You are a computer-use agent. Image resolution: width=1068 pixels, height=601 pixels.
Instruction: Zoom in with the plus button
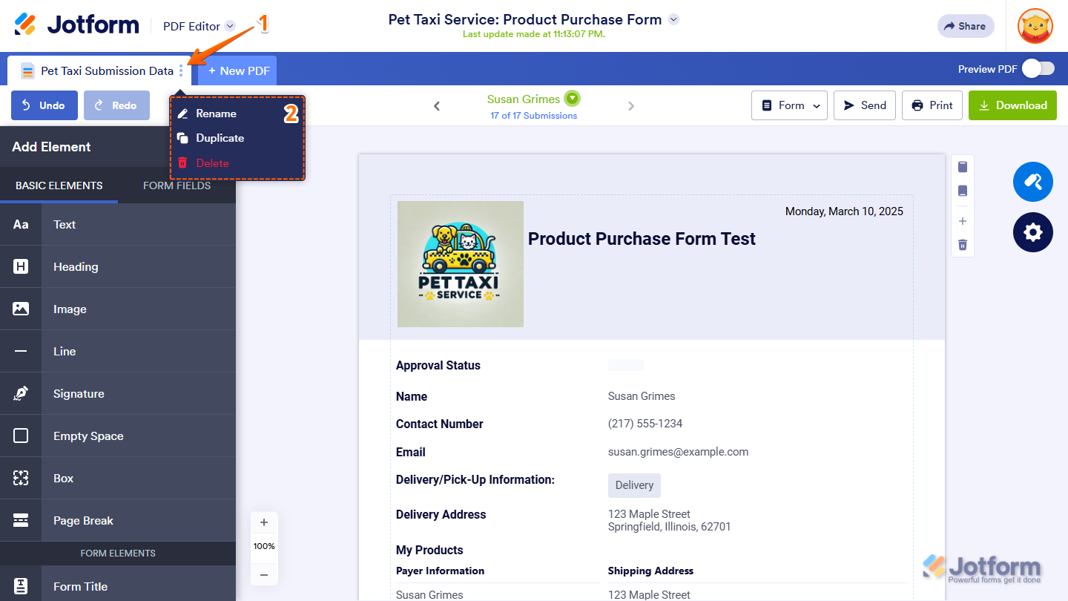point(264,522)
